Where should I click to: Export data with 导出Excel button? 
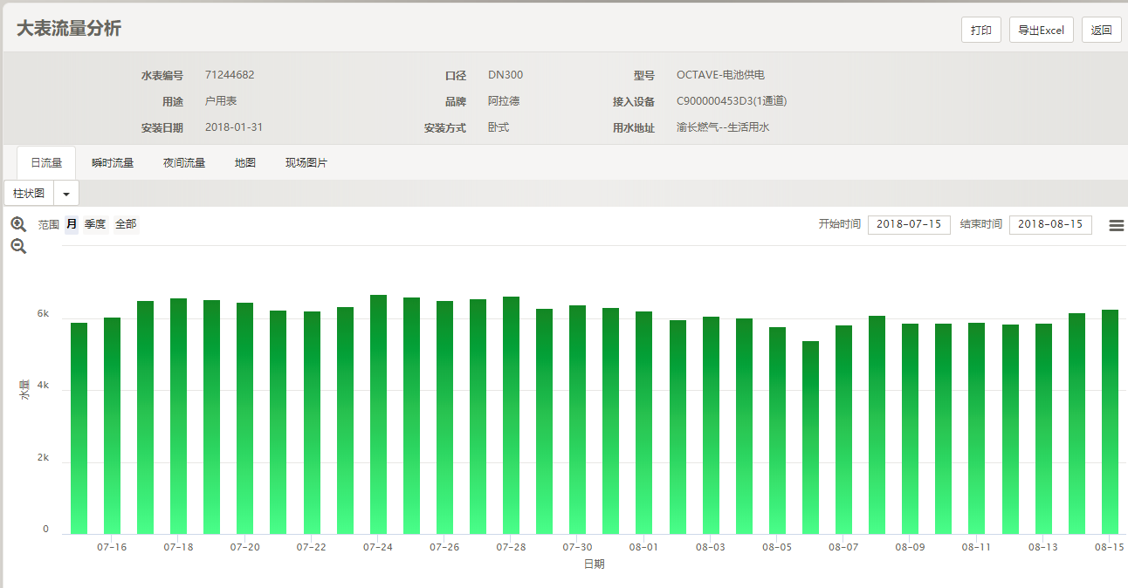coord(1042,30)
